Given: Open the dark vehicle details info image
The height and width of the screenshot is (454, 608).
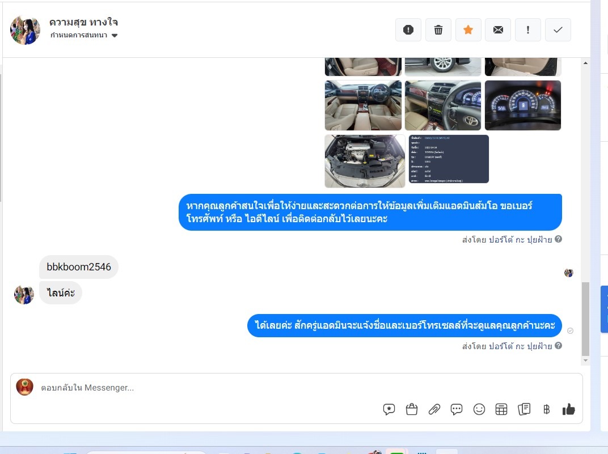Looking at the screenshot, I should [449, 159].
